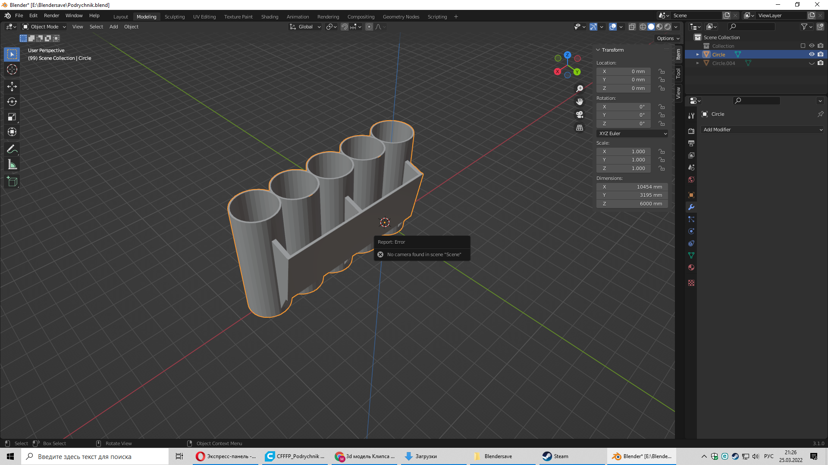Expand the Circle object in outliner
This screenshot has width=828, height=465.
pos(697,55)
